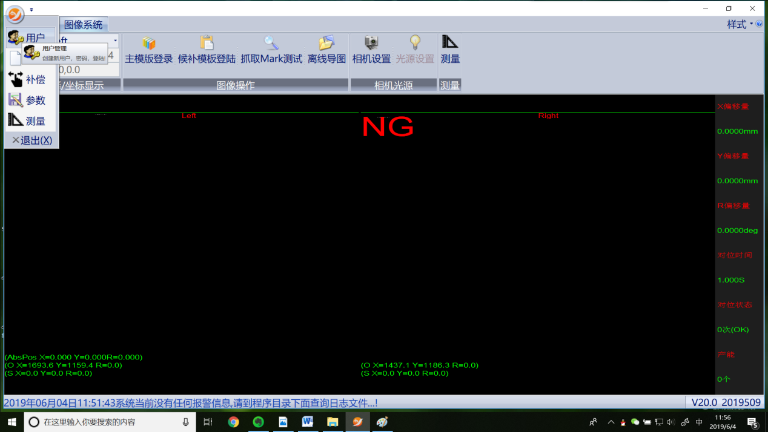768x432 pixels.
Task: Switch to the 图像系统 ribbon tab
Action: click(84, 25)
